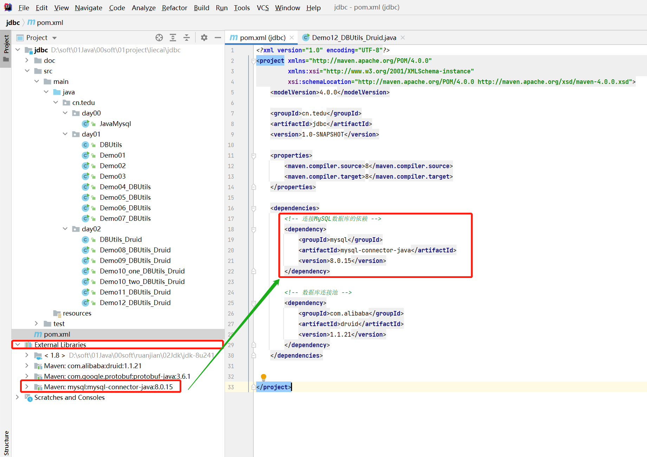
Task: Expand the doc folder
Action: pos(27,60)
